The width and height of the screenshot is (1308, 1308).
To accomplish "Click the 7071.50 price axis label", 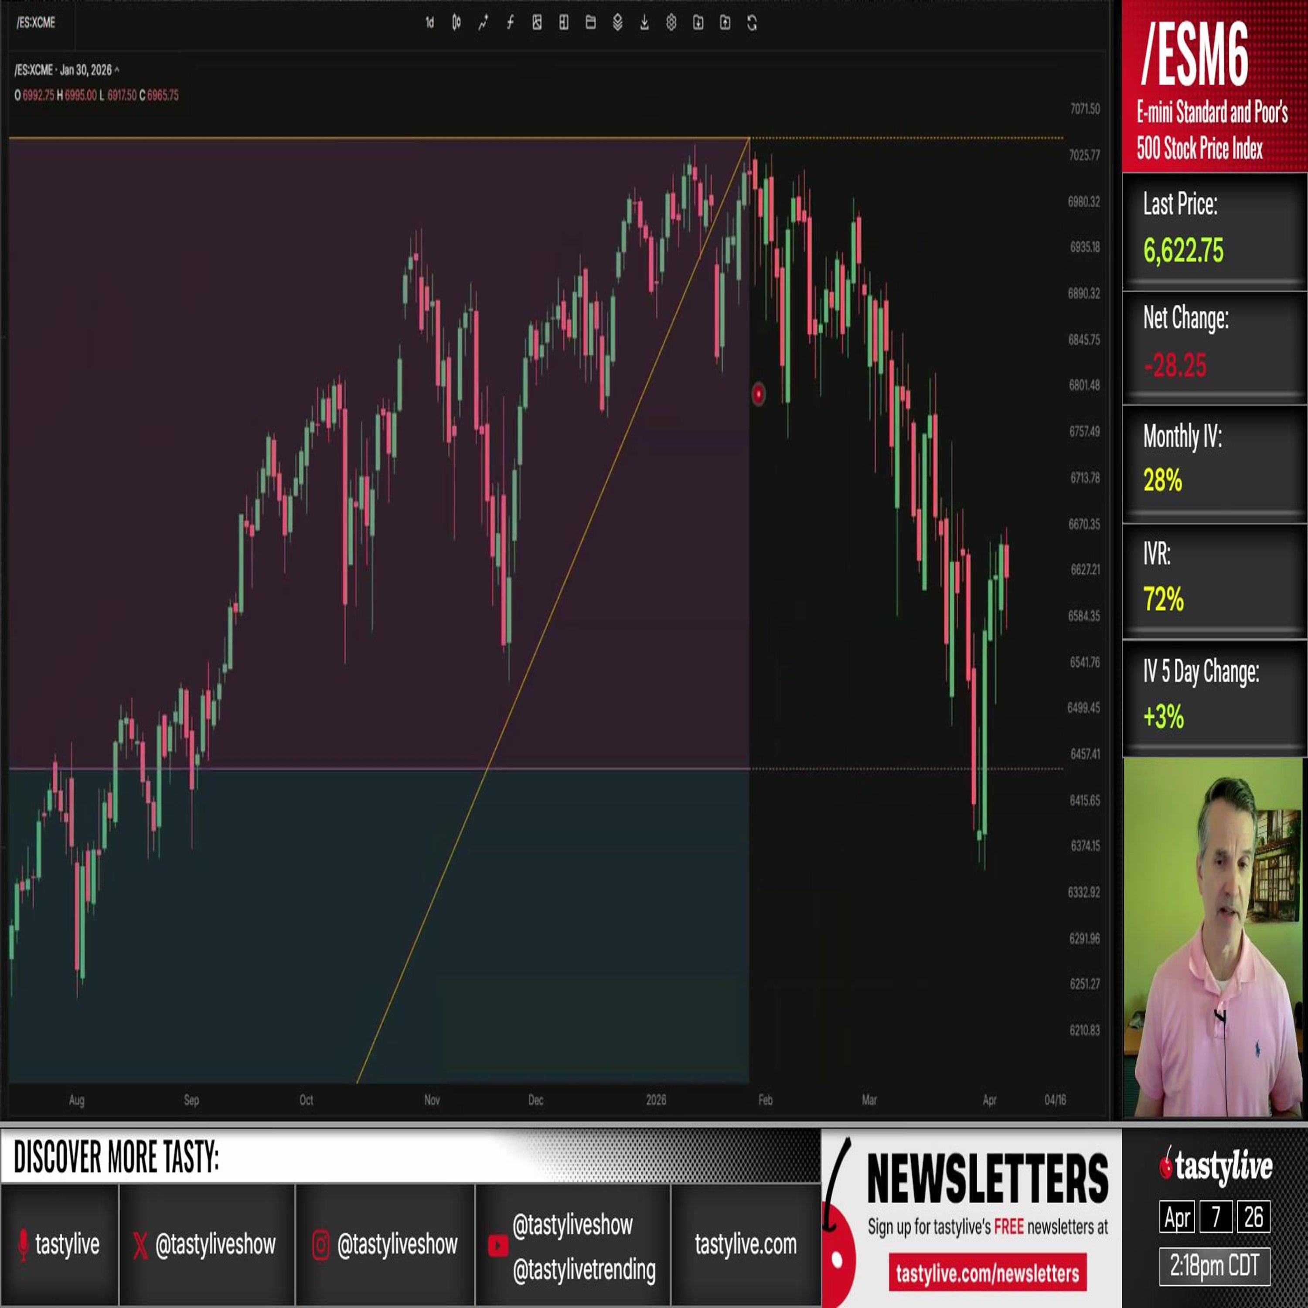I will (1085, 108).
